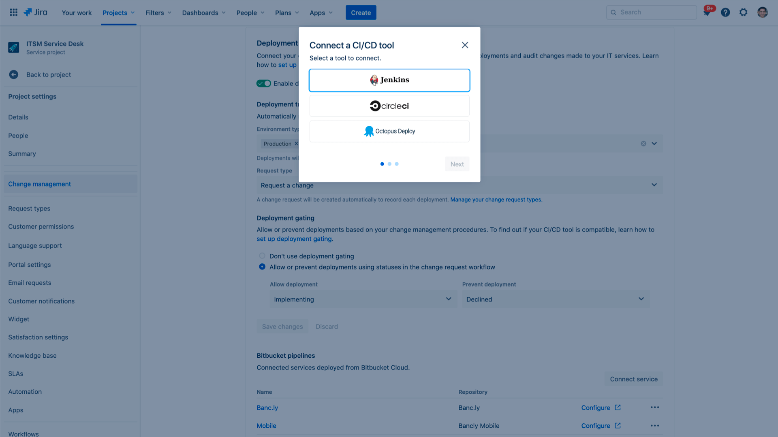
Task: Toggle Enable deployments switch on
Action: [263, 83]
